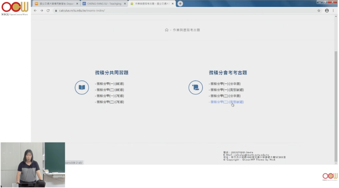The height and width of the screenshot is (188, 339).
Task: Click the home icon in breadcrumb
Action: point(167,30)
